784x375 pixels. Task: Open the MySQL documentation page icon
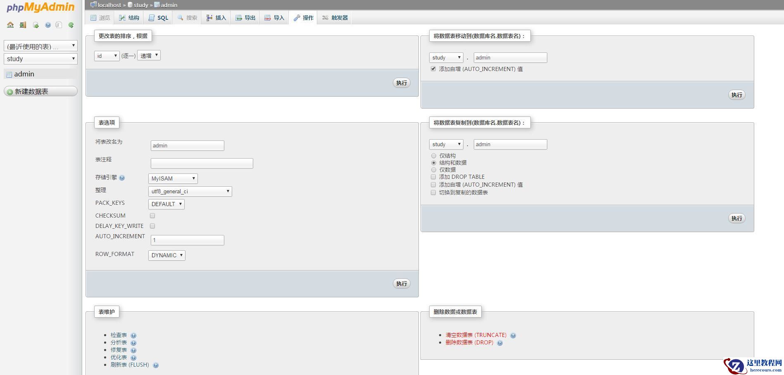[59, 25]
